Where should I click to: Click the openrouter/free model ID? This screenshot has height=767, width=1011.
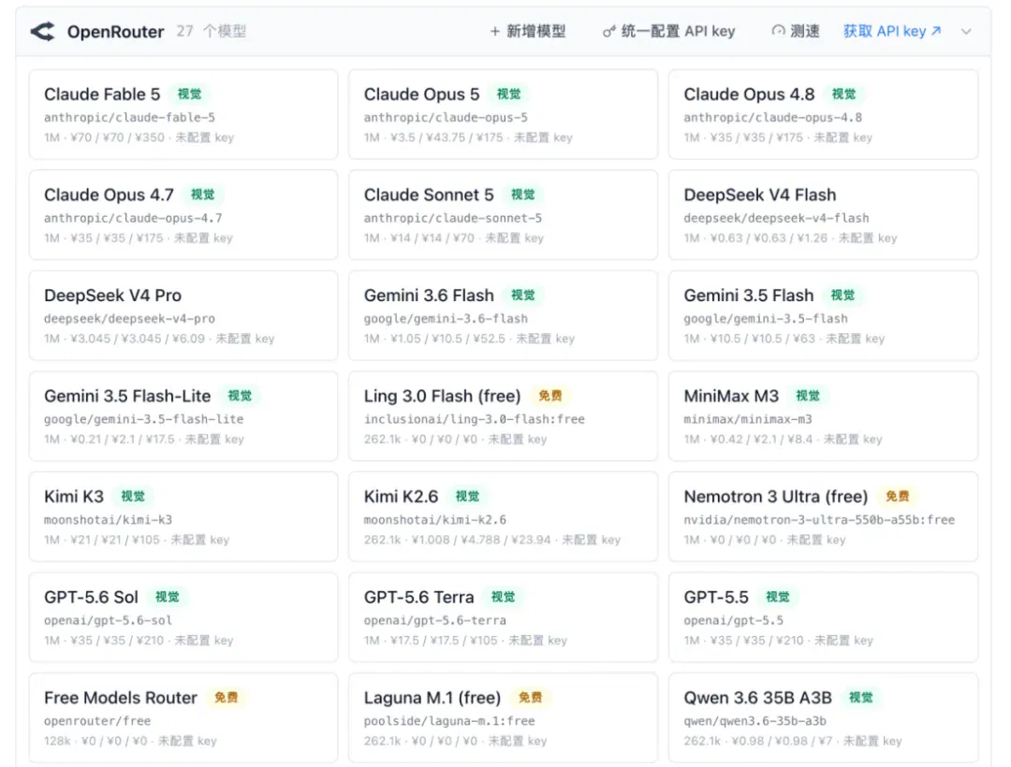(x=97, y=720)
